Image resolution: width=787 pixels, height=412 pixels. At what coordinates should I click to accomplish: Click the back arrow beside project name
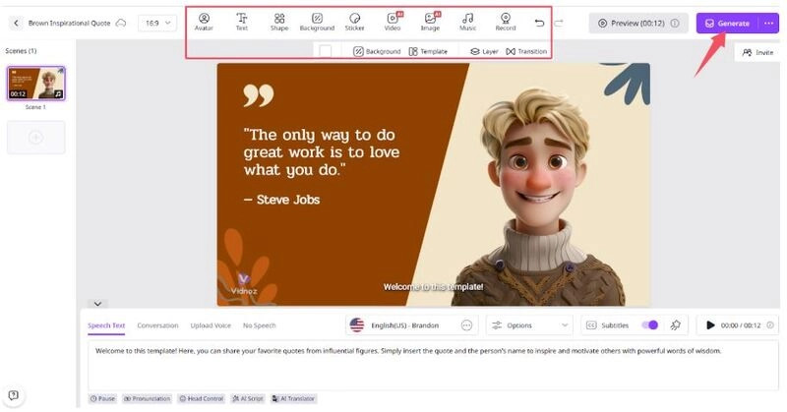click(x=16, y=23)
